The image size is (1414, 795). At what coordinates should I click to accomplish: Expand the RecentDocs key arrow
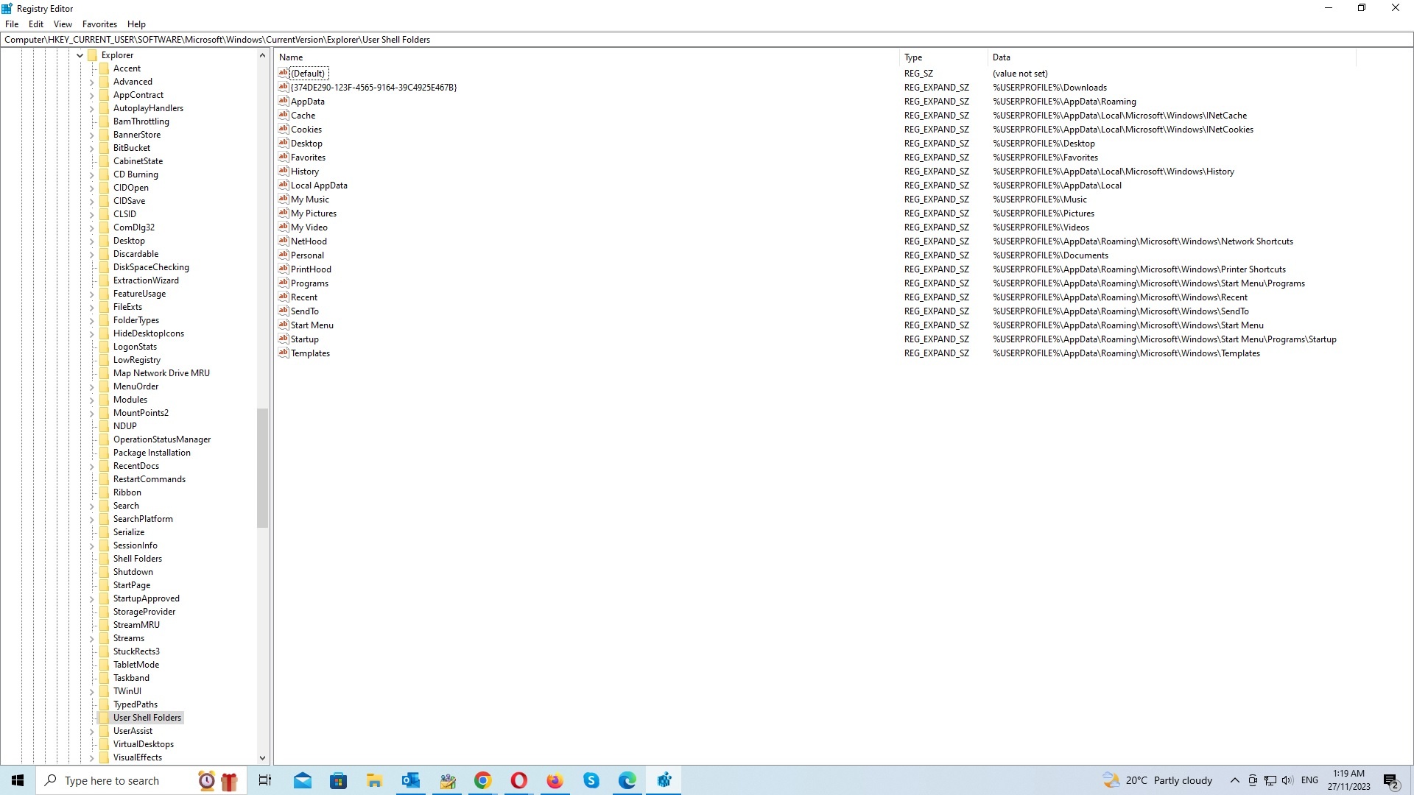click(92, 466)
